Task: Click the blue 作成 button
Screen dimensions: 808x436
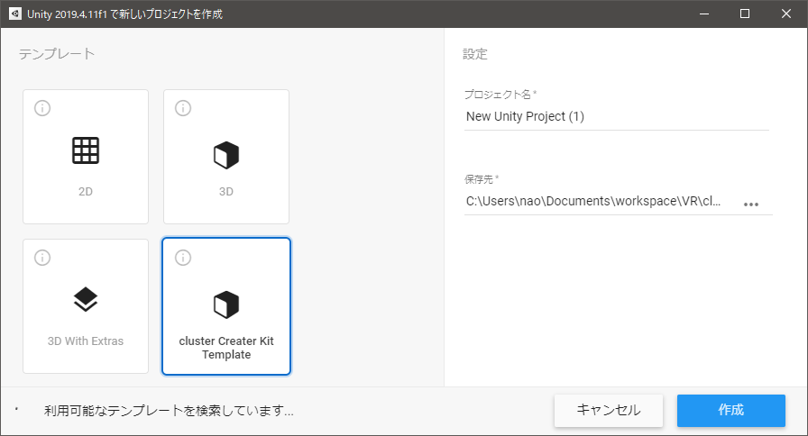Action: [x=730, y=410]
